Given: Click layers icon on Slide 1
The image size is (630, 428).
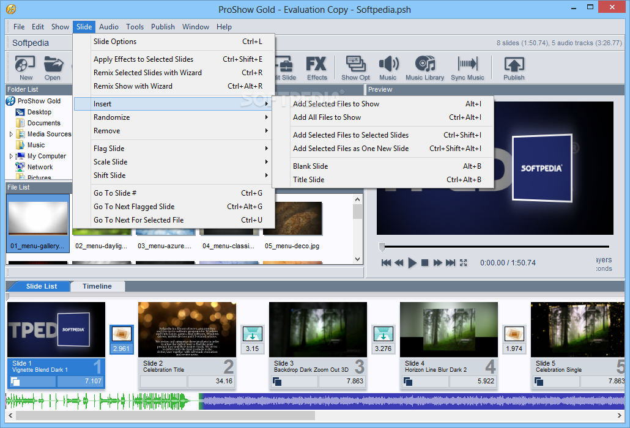Looking at the screenshot, I should (x=15, y=382).
